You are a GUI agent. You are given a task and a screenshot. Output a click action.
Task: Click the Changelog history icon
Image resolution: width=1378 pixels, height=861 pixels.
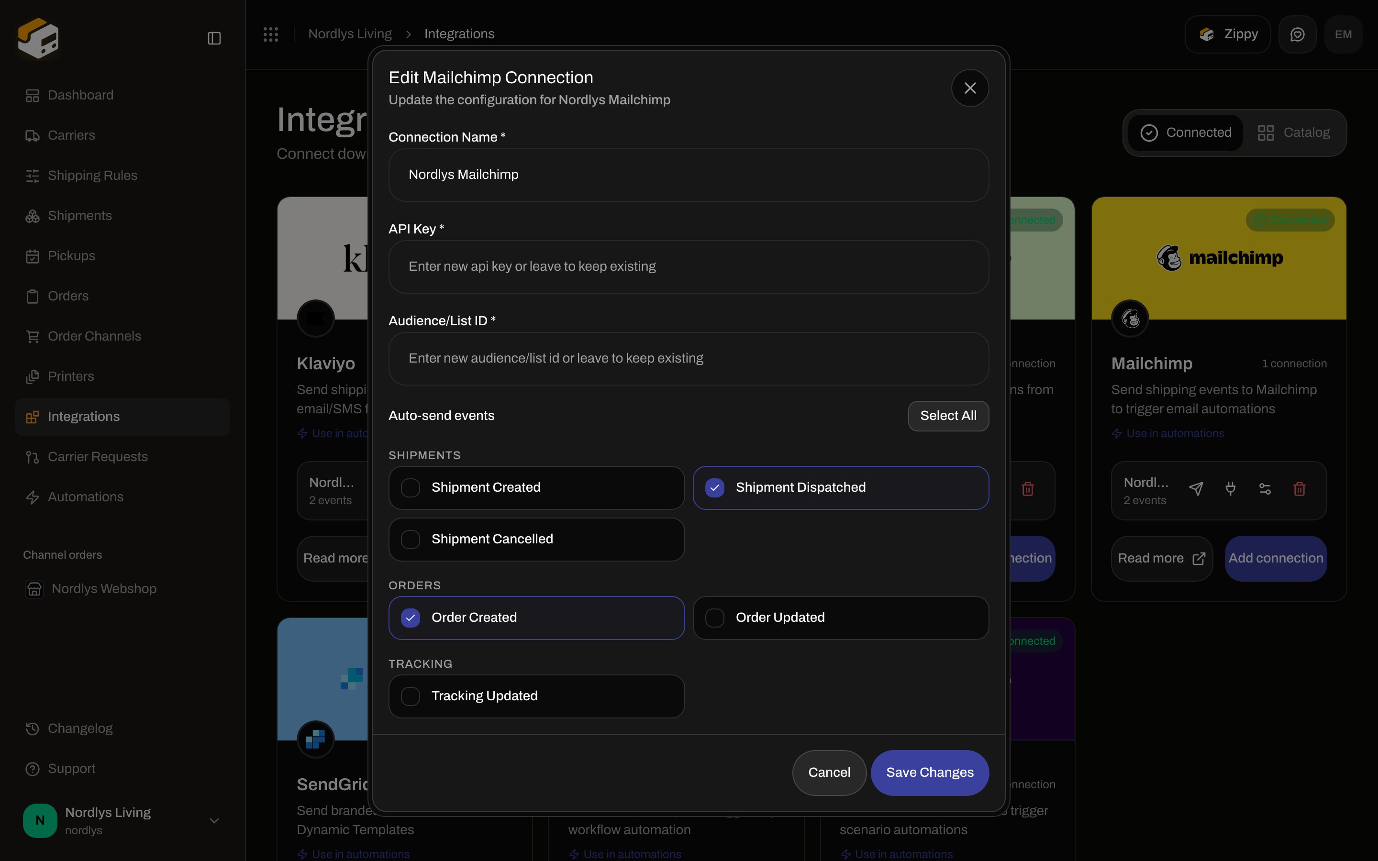33,729
